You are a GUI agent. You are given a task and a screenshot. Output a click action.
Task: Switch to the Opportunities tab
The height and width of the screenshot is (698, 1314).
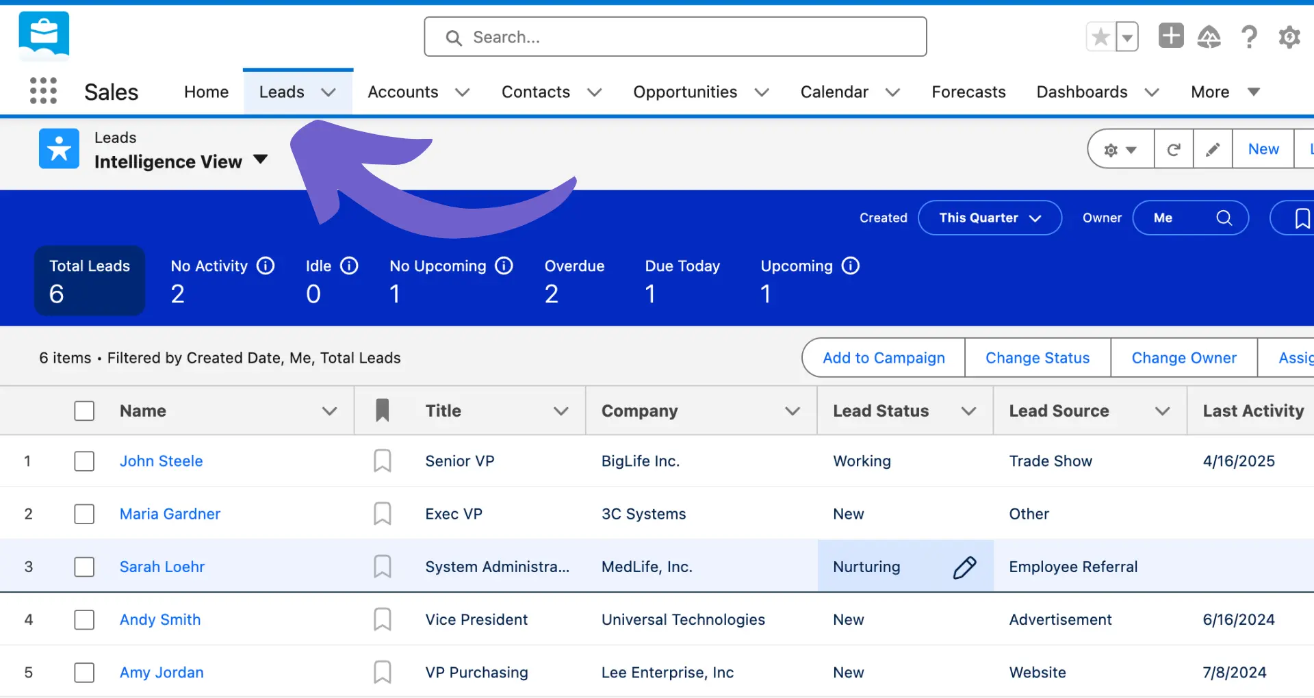[x=685, y=92]
